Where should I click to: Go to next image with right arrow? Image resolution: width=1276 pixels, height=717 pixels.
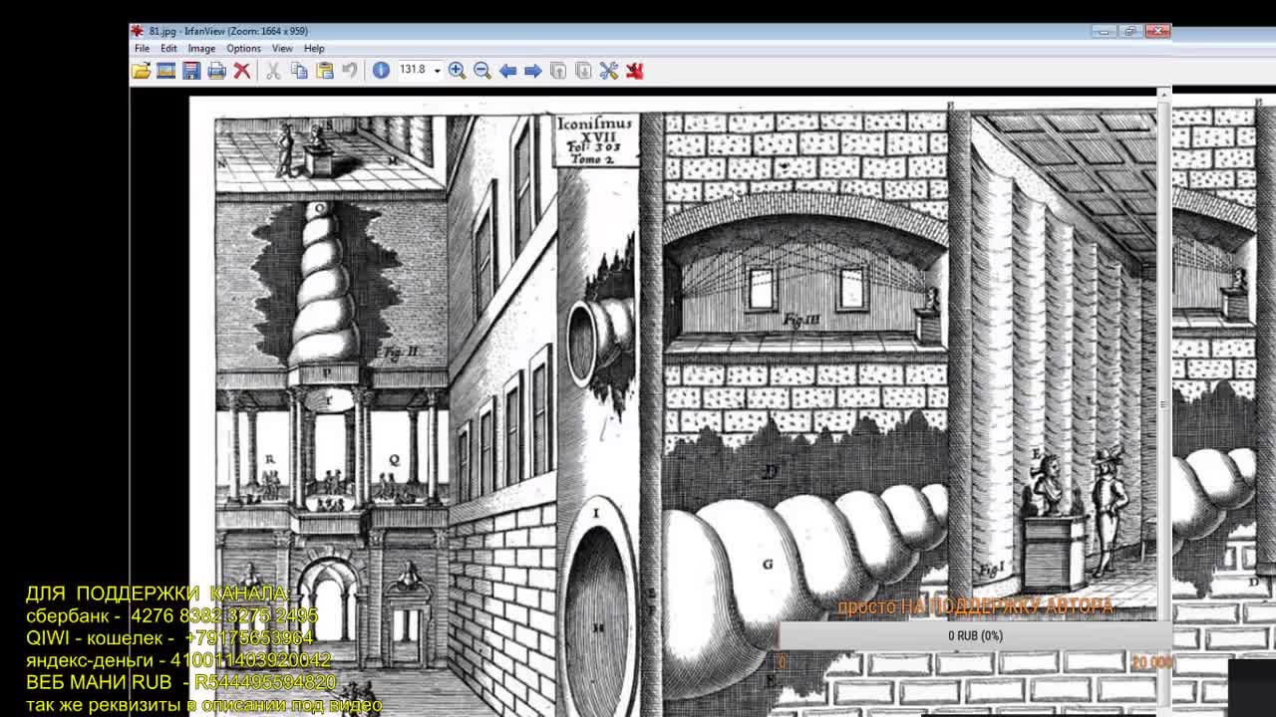(x=532, y=71)
